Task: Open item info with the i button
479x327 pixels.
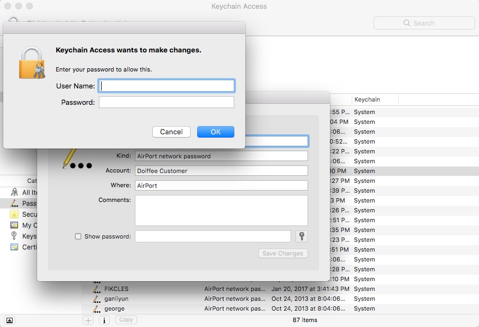Action: click(x=104, y=320)
